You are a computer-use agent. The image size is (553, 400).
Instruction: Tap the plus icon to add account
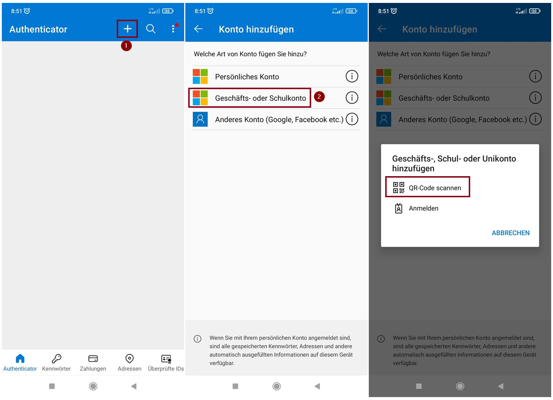click(127, 29)
